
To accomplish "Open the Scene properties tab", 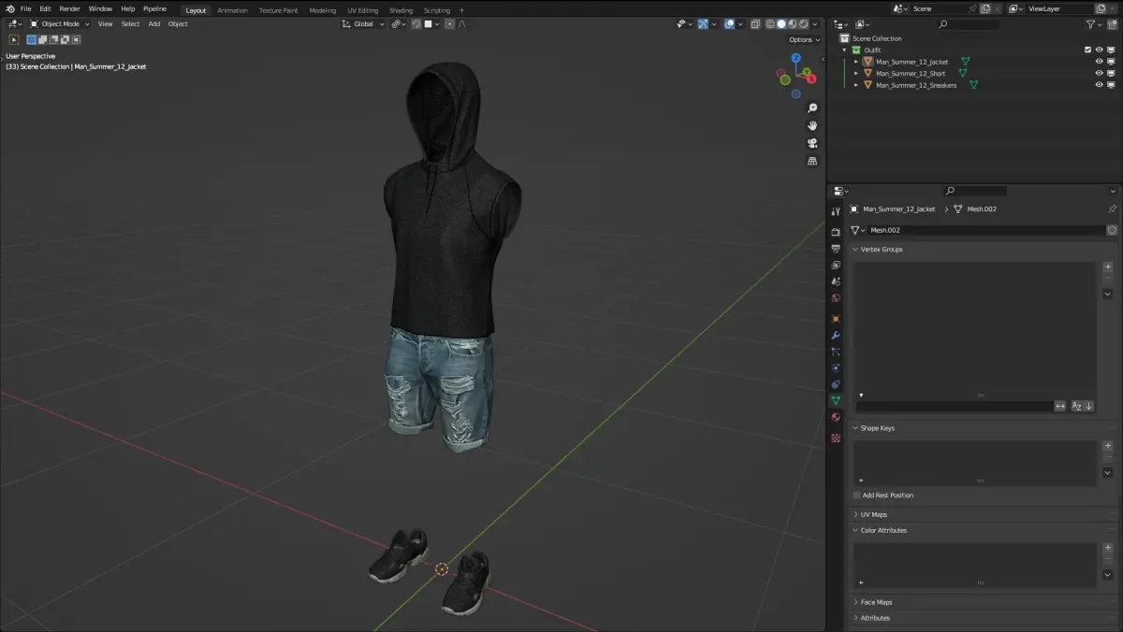I will (836, 281).
